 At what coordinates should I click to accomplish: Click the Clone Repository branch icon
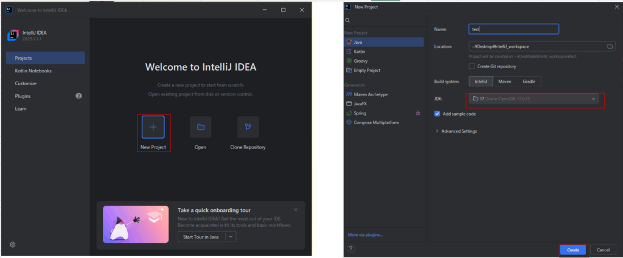248,127
